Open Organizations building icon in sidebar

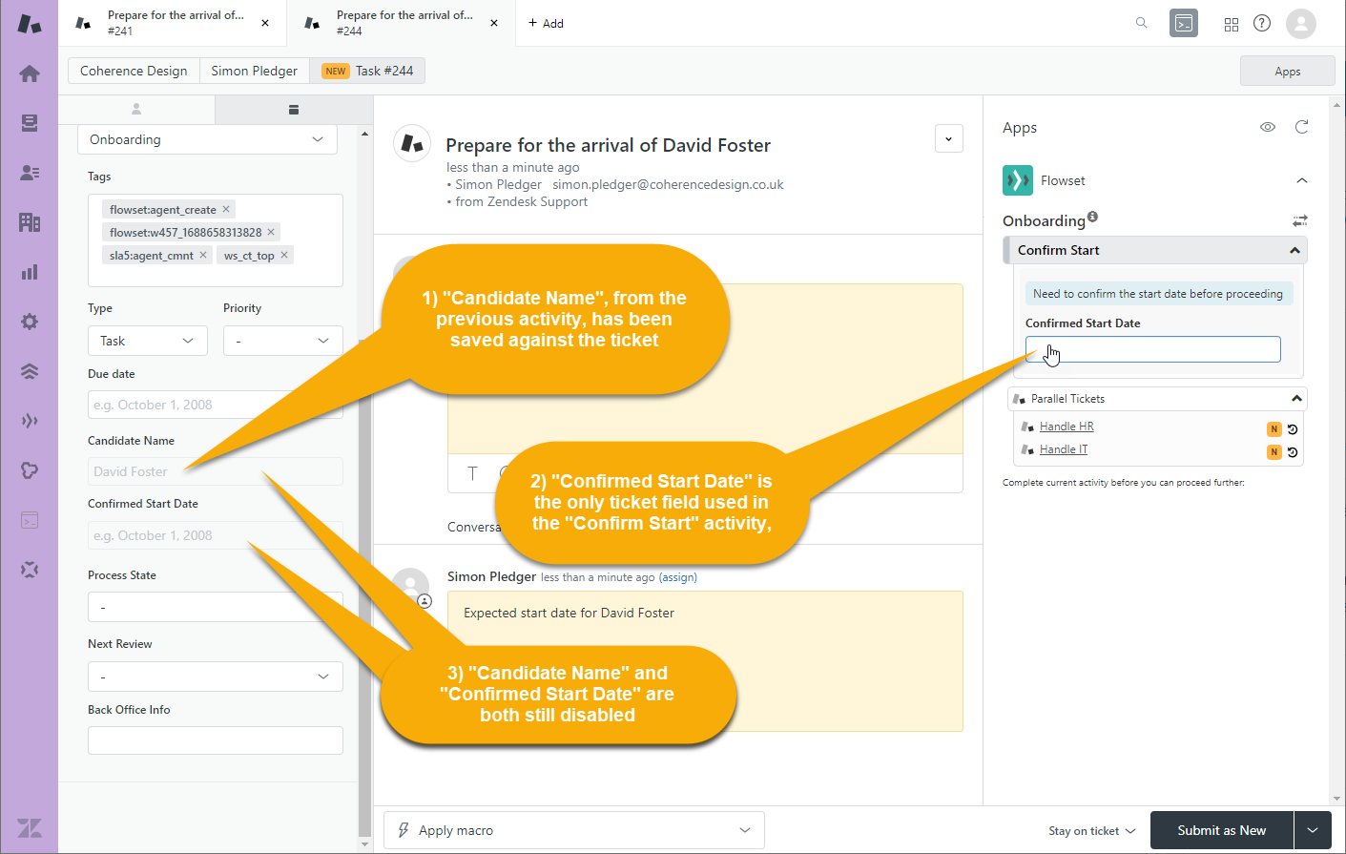30,222
